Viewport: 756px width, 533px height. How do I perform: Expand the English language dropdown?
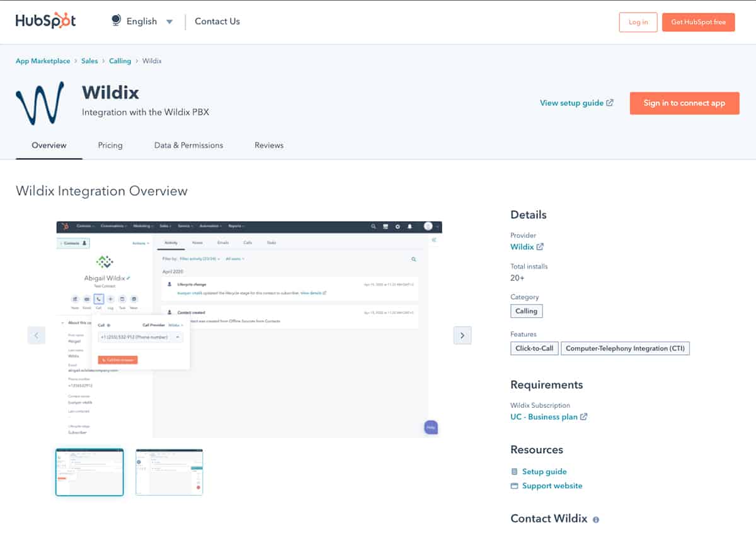click(x=169, y=21)
